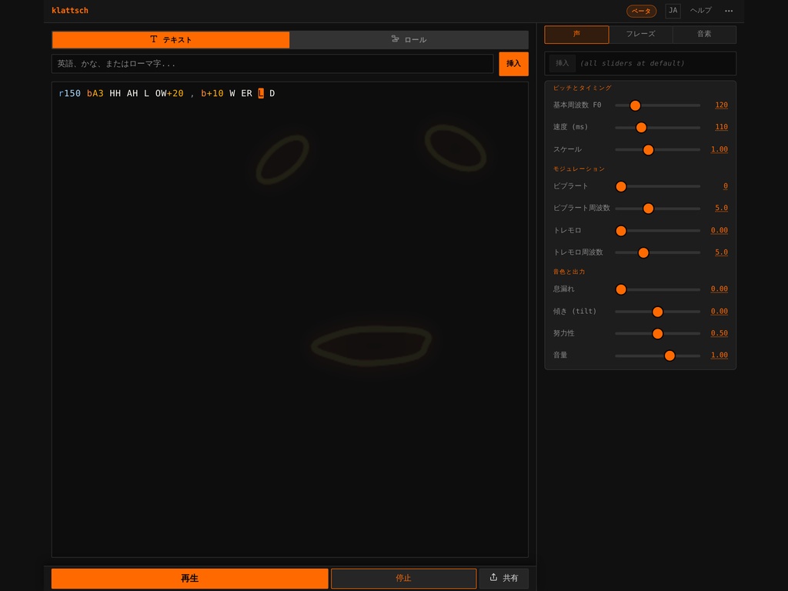This screenshot has height=591, width=788.
Task: Click the 音量 volume slider handle
Action: point(669,356)
